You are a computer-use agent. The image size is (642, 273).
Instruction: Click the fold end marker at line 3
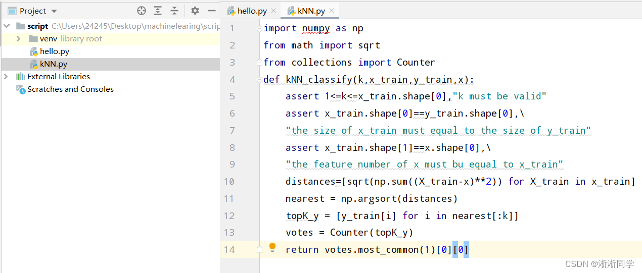pyautogui.click(x=260, y=62)
